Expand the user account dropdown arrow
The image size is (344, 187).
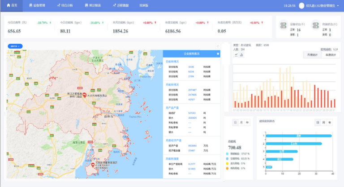338,6
